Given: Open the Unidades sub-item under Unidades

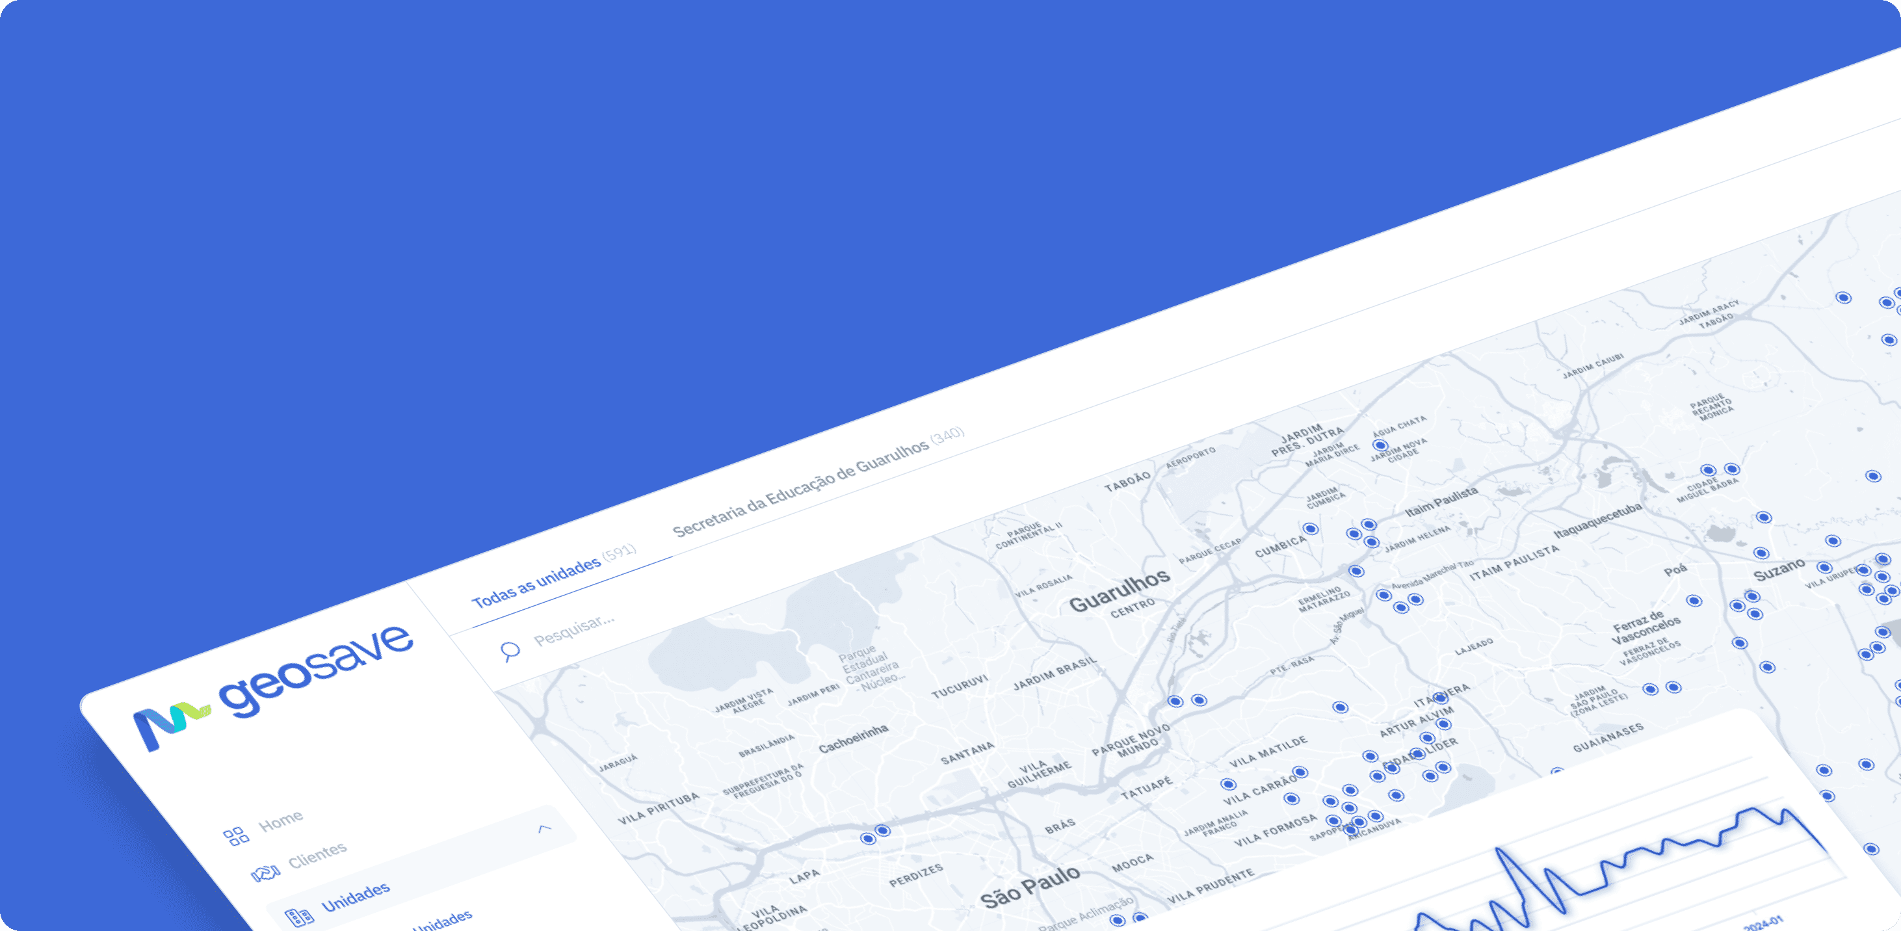Looking at the screenshot, I should pyautogui.click(x=443, y=921).
